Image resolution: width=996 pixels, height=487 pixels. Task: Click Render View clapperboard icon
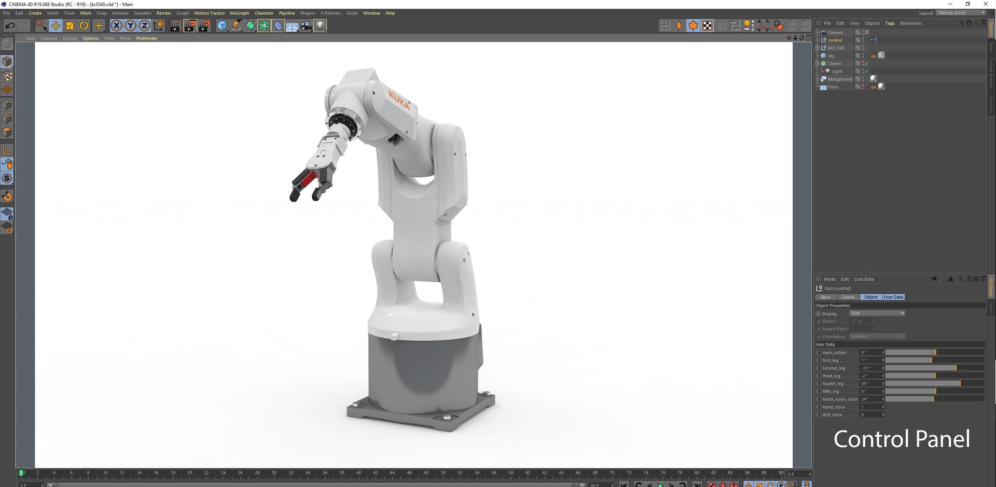175,25
